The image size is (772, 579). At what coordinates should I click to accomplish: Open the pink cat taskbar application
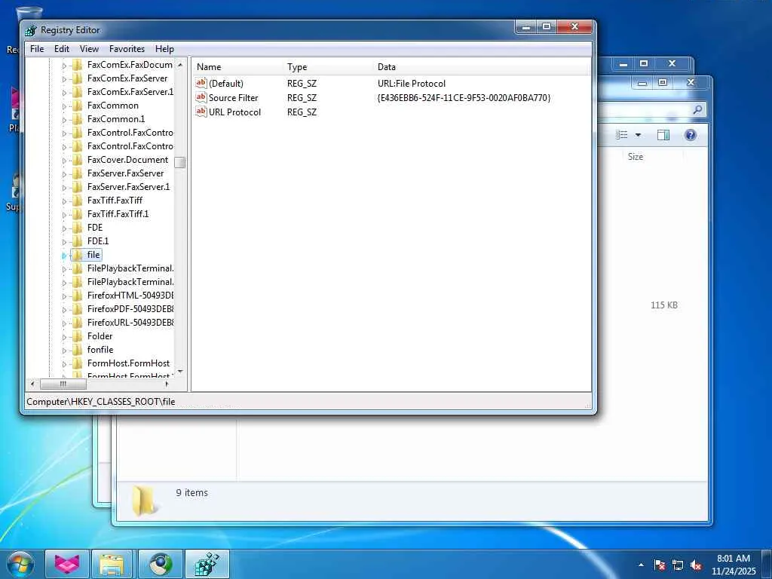(67, 564)
